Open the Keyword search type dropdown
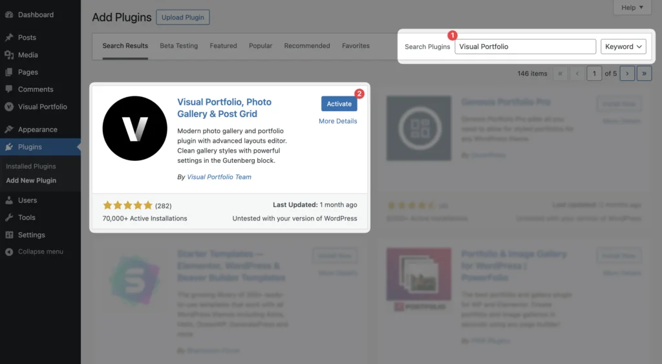 pos(623,47)
